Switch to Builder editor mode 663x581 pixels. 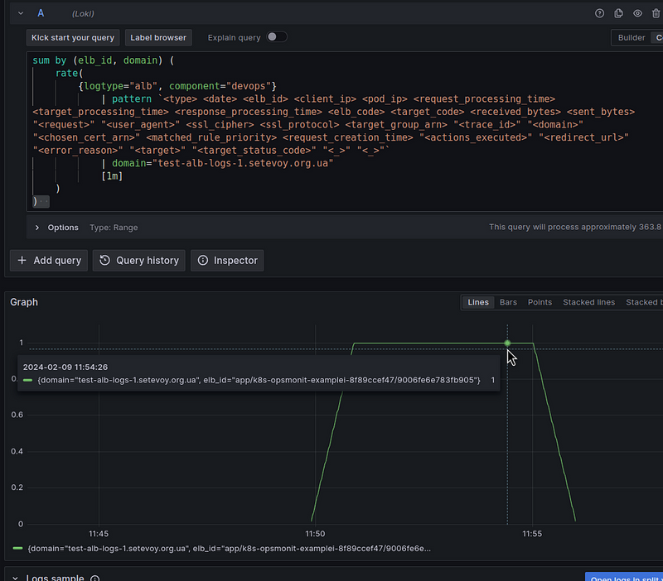click(x=632, y=37)
